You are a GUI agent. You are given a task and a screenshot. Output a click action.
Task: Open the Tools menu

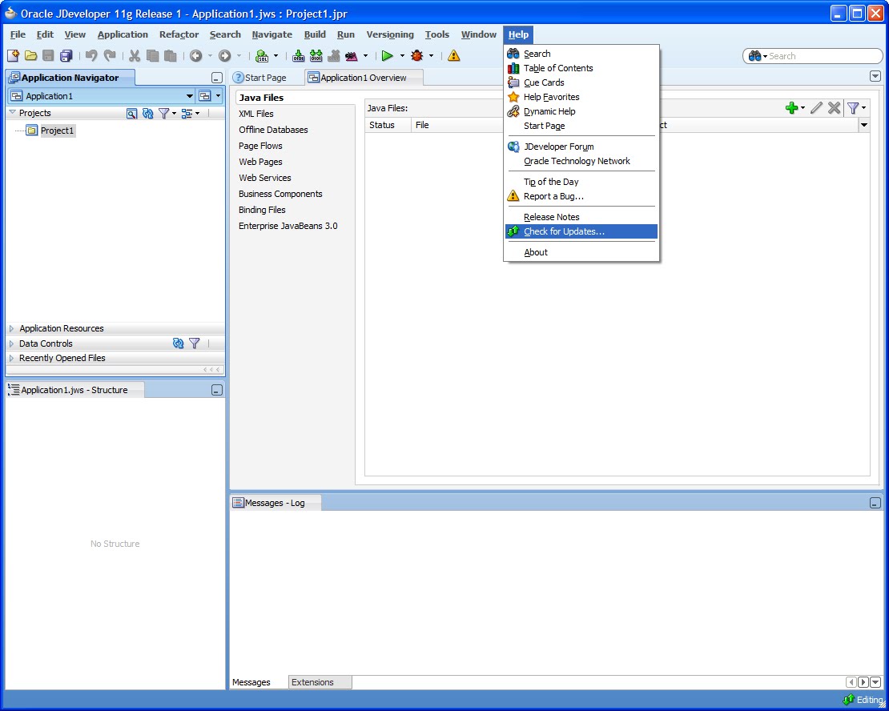436,34
